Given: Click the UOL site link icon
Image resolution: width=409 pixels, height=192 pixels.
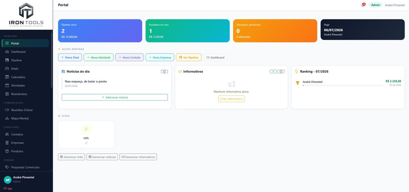Looking at the screenshot, I should pos(86,129).
